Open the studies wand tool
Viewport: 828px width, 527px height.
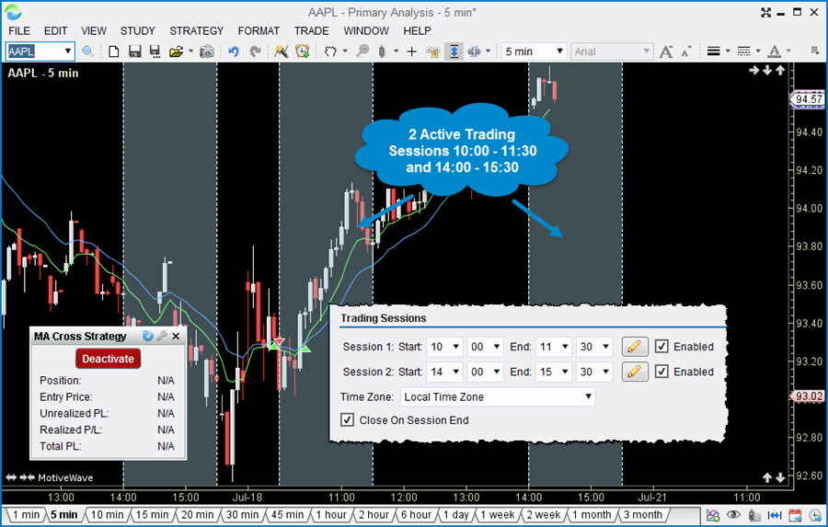282,52
